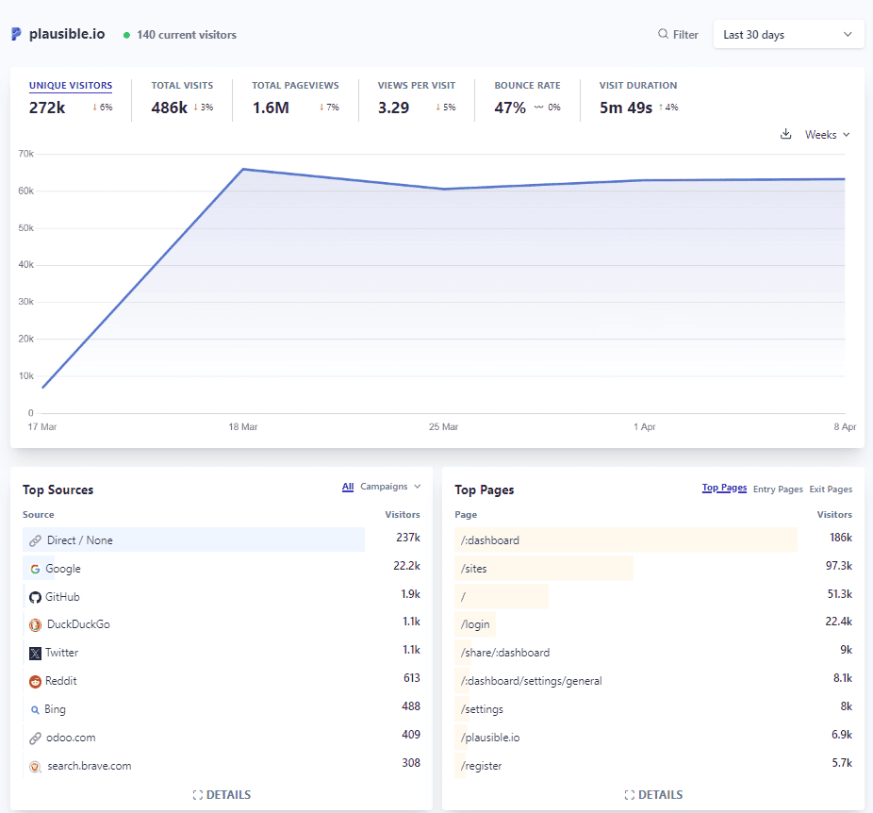Click DETAILS under Top Sources
The image size is (873, 813).
tap(222, 794)
